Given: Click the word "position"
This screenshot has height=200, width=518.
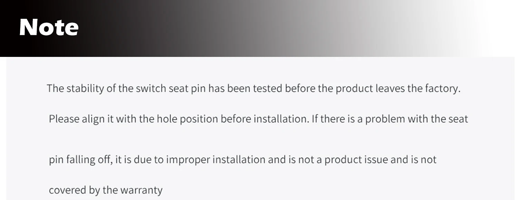Looking at the screenshot, I should tap(199, 119).
